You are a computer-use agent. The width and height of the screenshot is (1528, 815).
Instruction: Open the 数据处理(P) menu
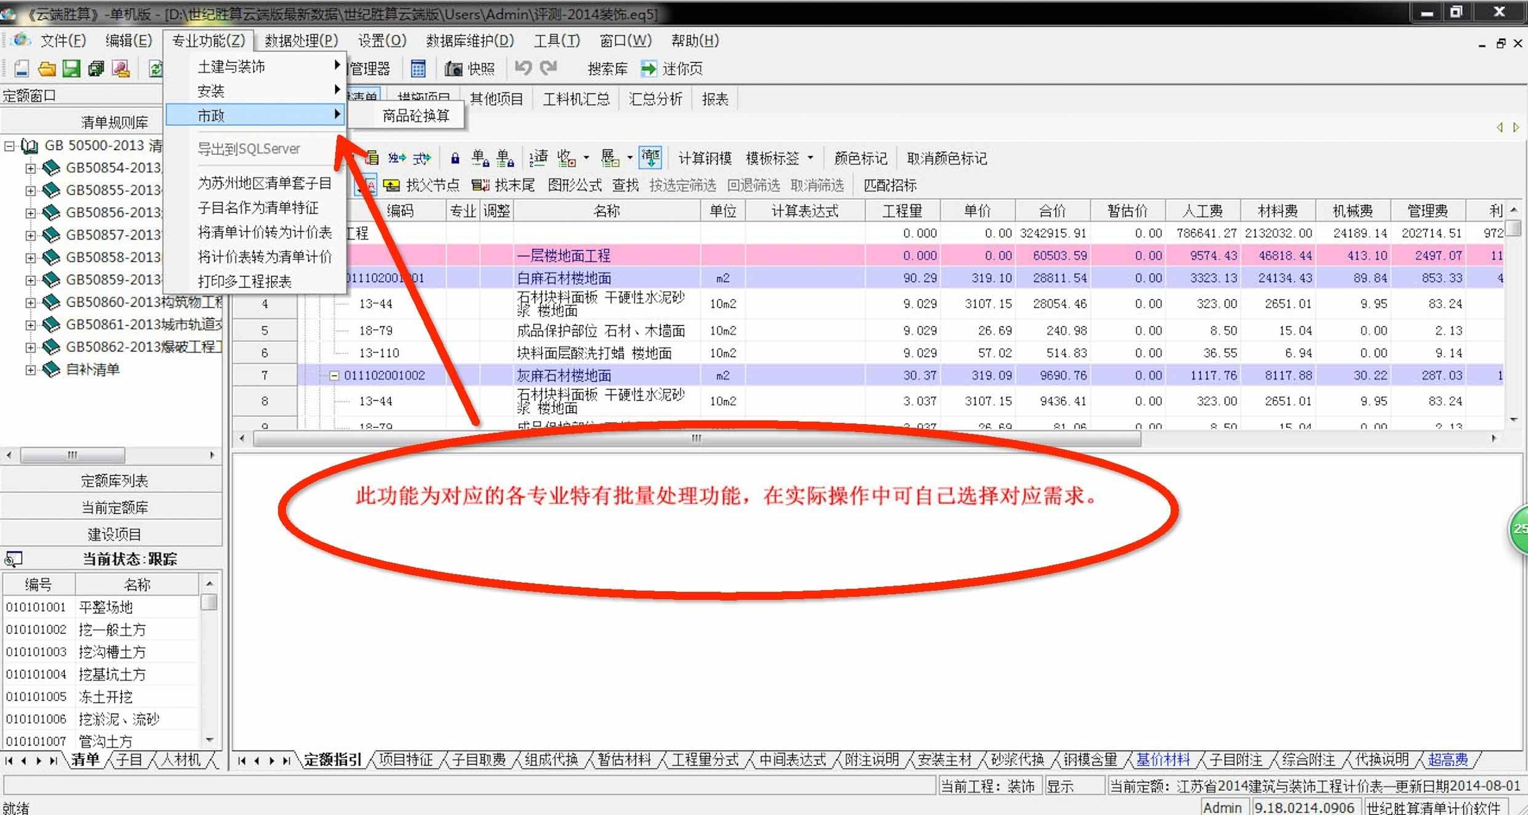pos(301,41)
